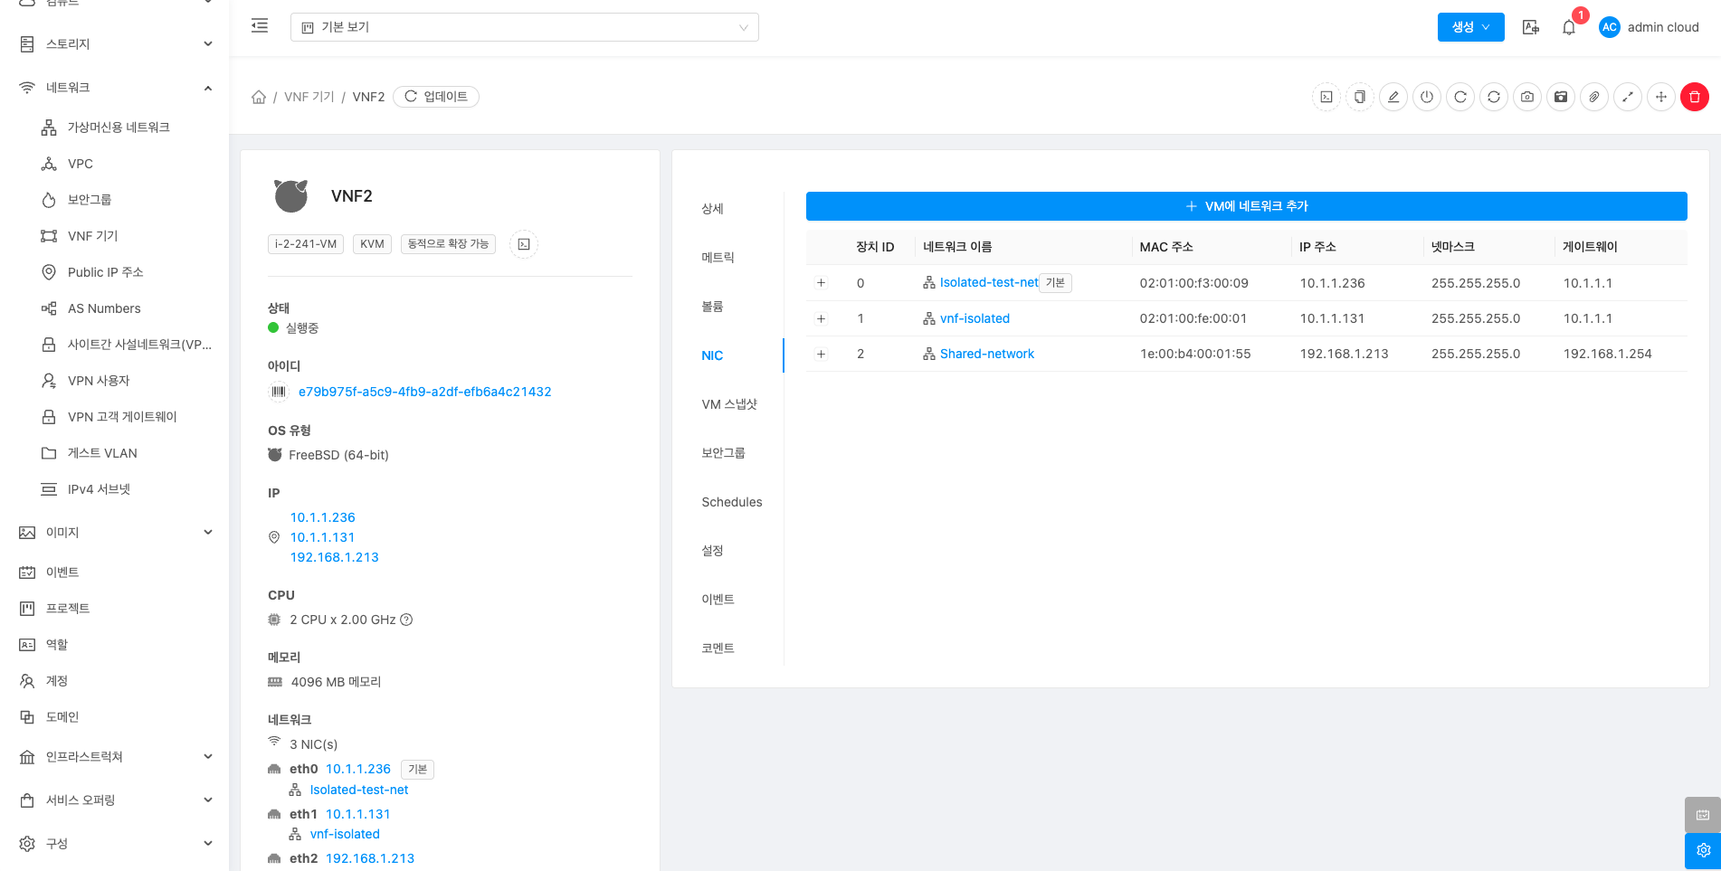Select the 메트릭 tab

pos(718,258)
